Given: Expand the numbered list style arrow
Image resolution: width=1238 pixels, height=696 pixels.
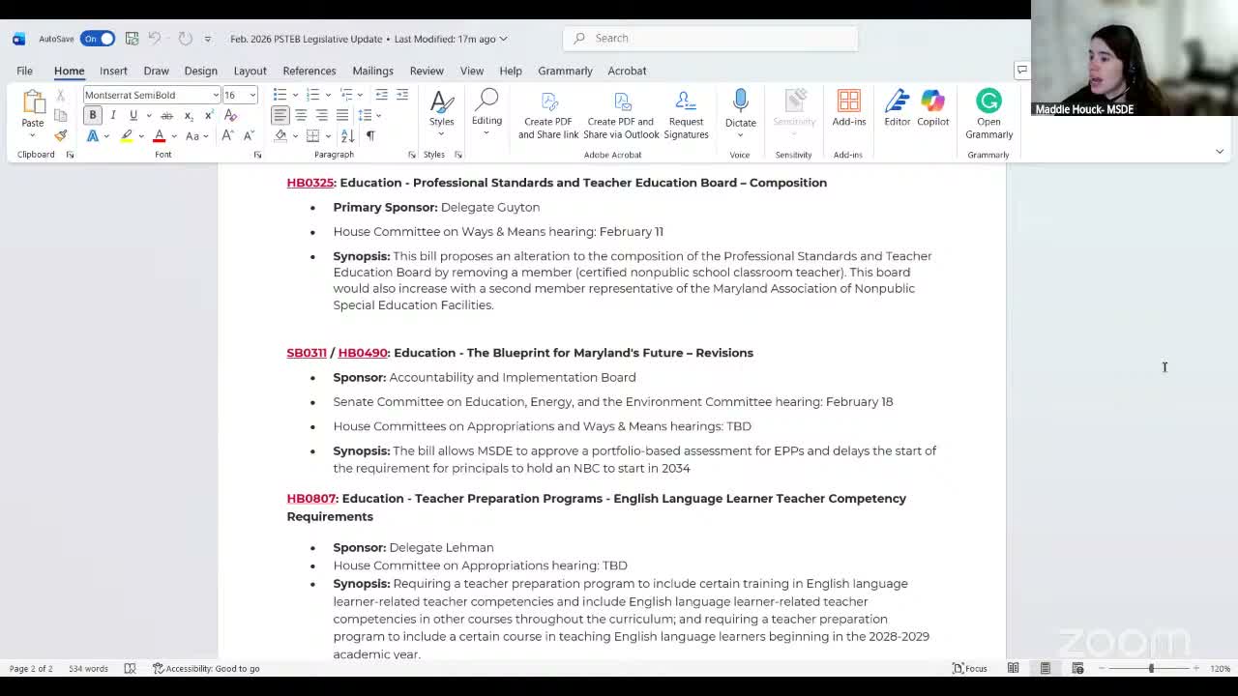Looking at the screenshot, I should point(329,95).
